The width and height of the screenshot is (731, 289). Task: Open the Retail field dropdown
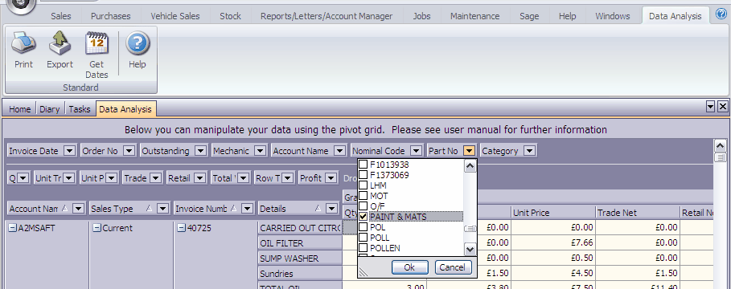200,177
